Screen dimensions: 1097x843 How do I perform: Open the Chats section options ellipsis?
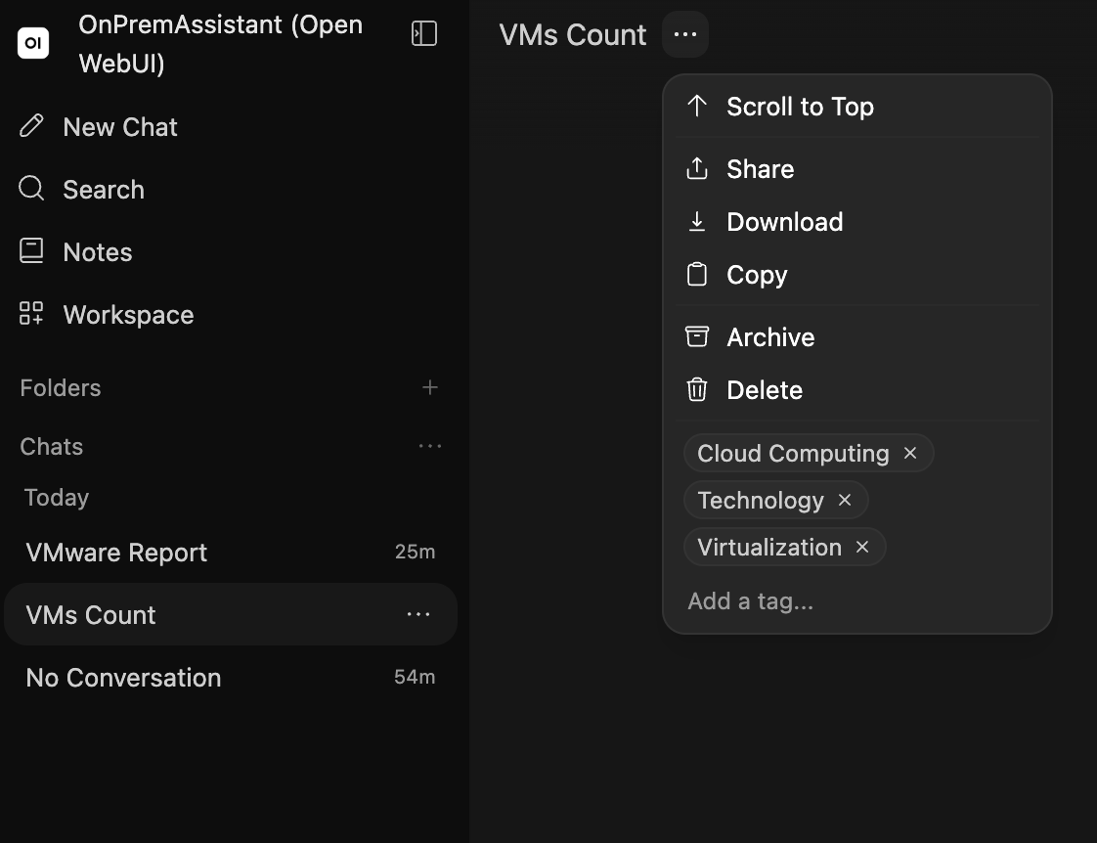click(x=429, y=446)
